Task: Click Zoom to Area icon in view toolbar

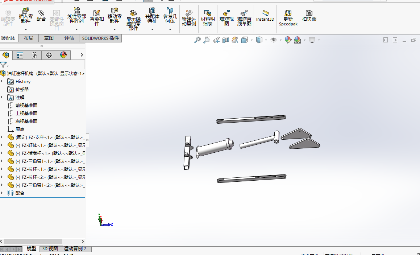Action: pos(207,40)
